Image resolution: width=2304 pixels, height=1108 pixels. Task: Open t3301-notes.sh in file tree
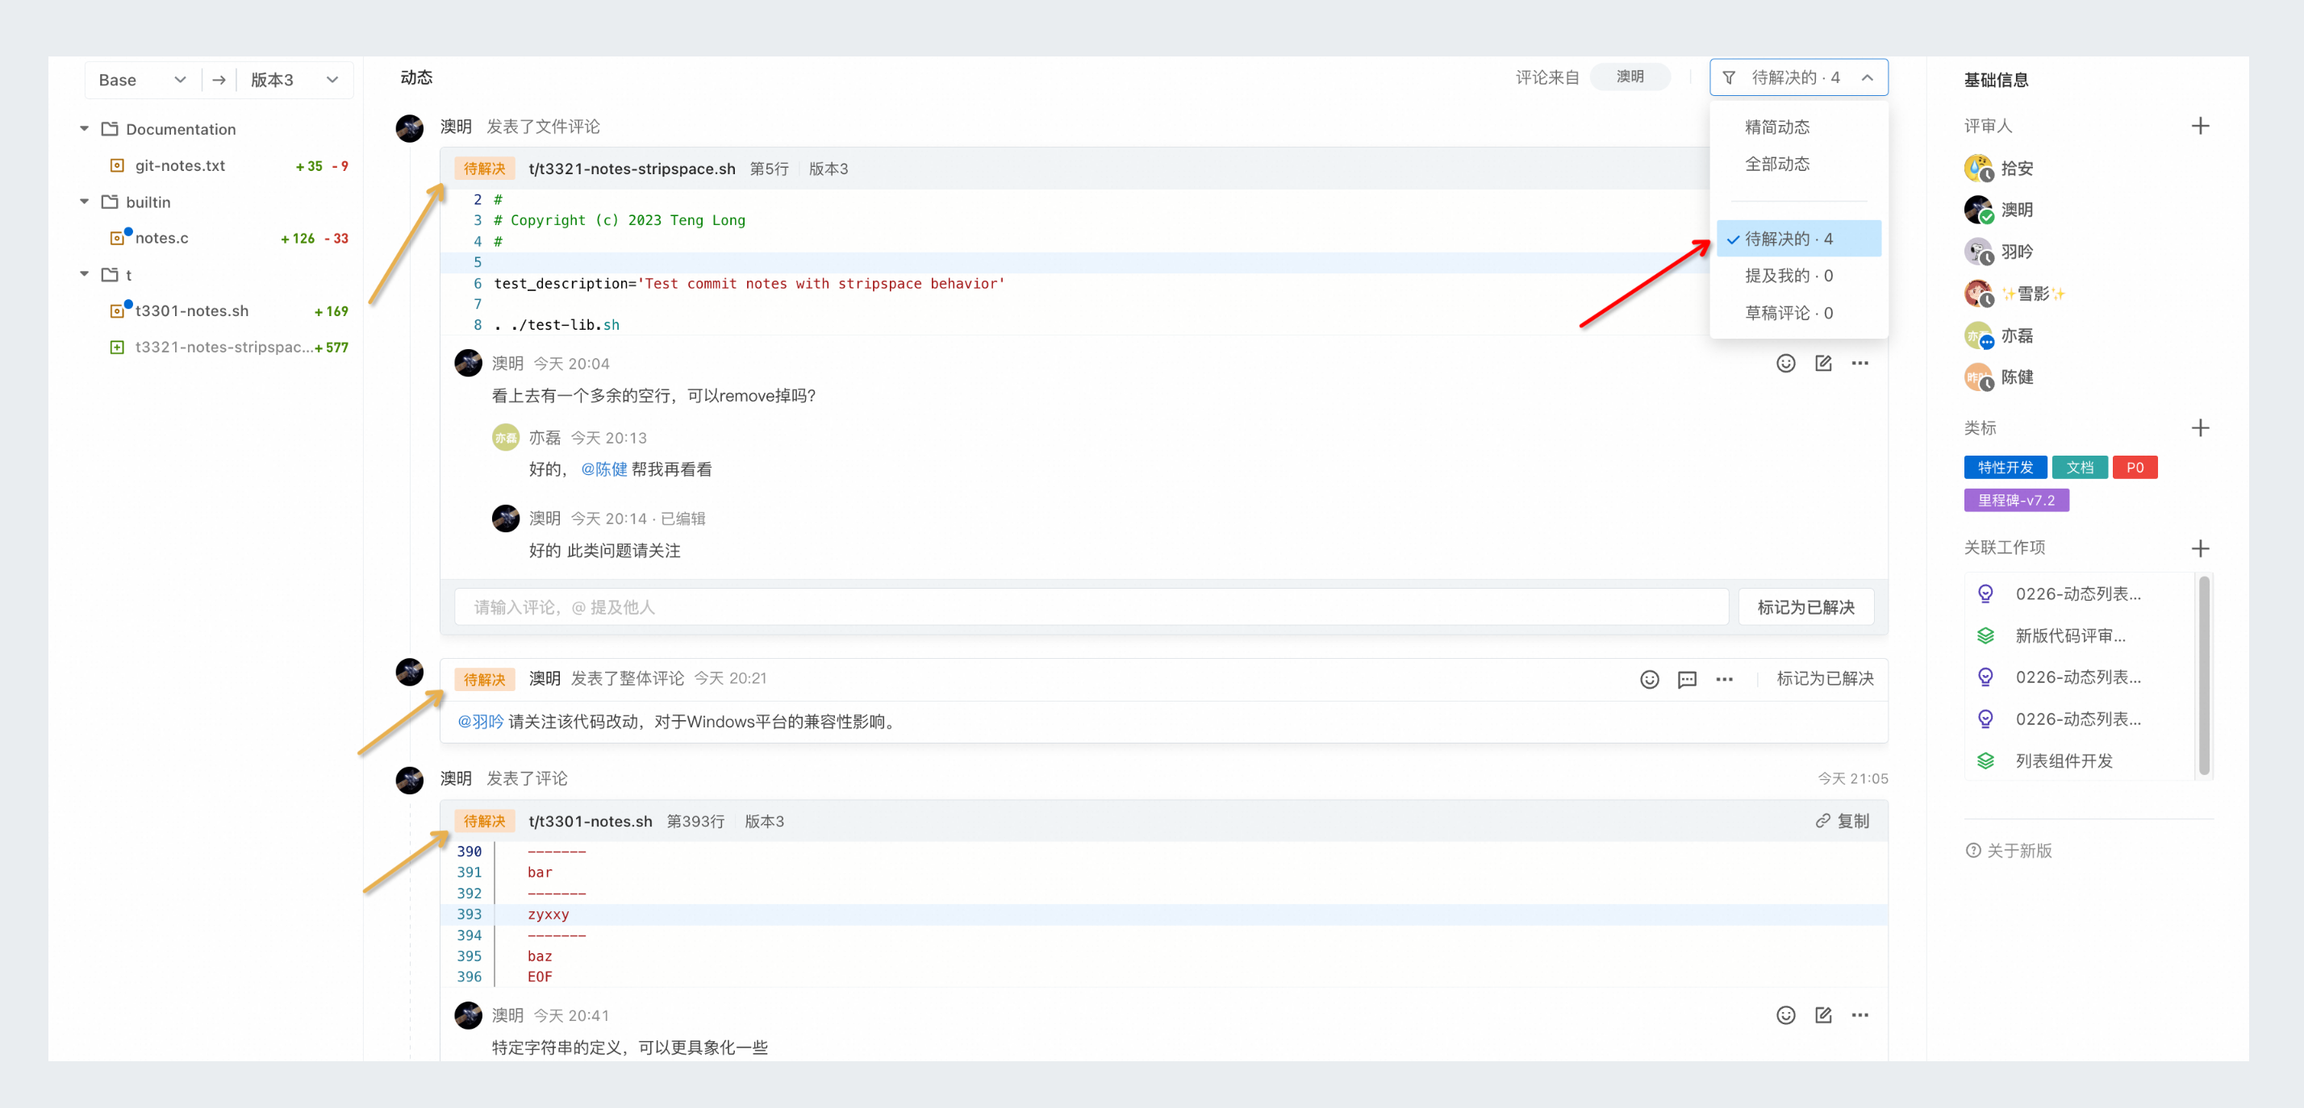pos(191,310)
